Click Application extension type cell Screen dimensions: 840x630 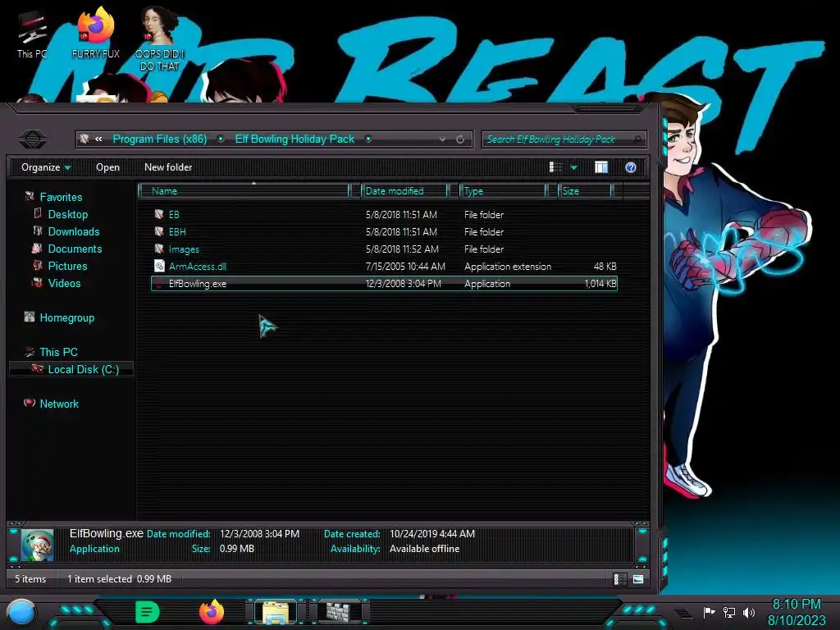click(x=507, y=267)
